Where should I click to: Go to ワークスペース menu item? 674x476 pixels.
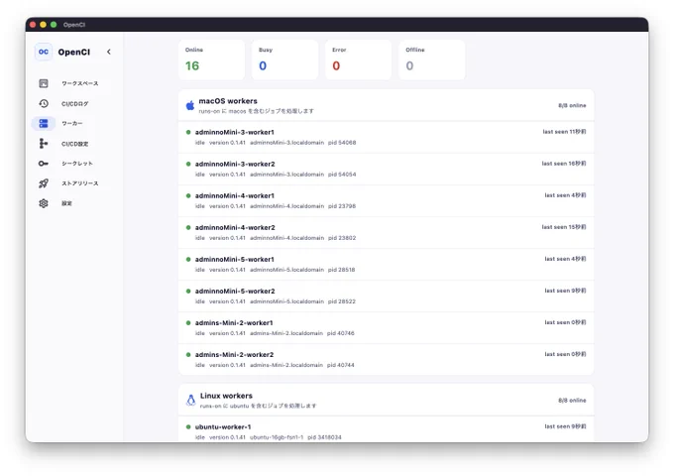(x=80, y=83)
